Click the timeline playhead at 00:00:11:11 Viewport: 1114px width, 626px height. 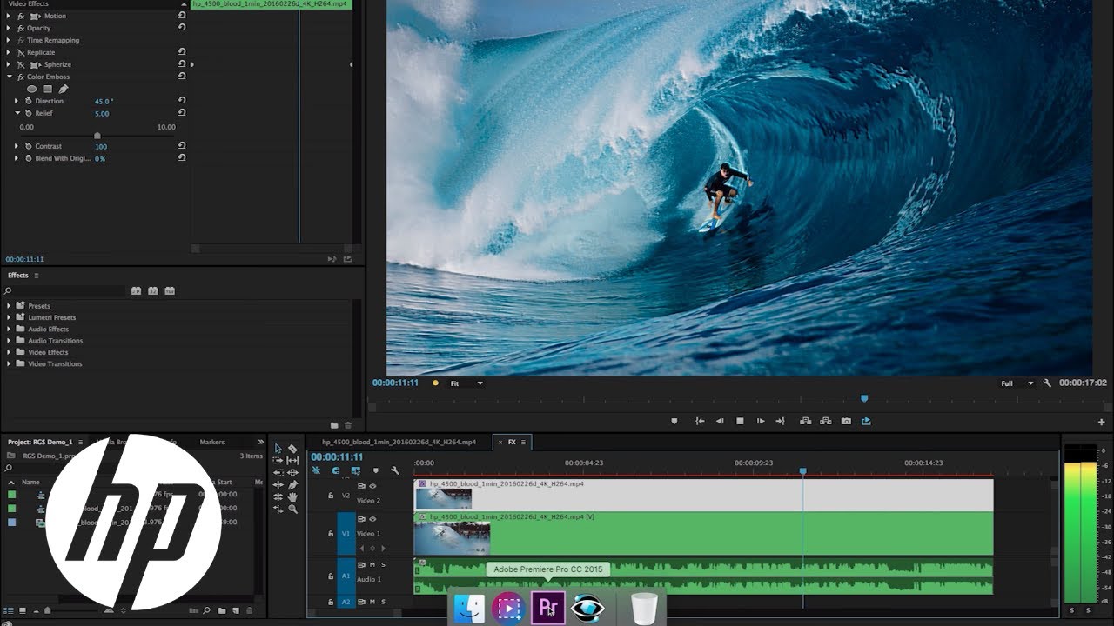point(802,470)
